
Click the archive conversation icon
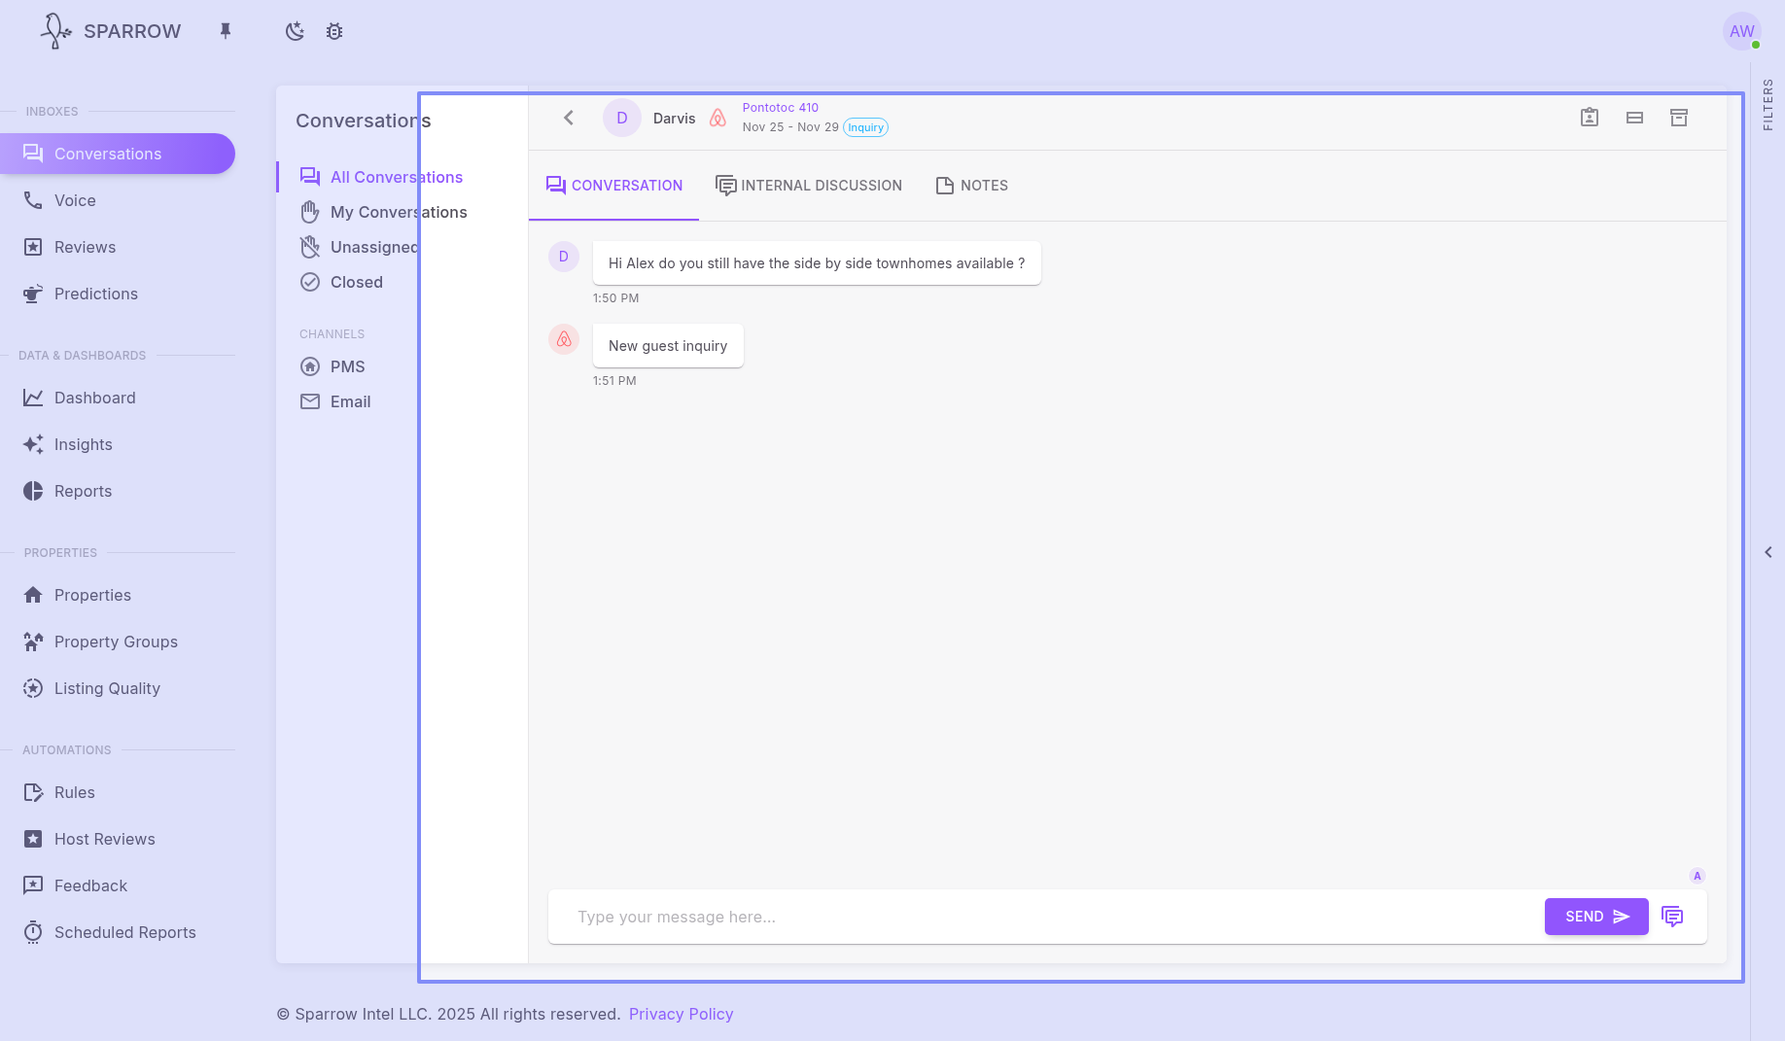click(1679, 118)
